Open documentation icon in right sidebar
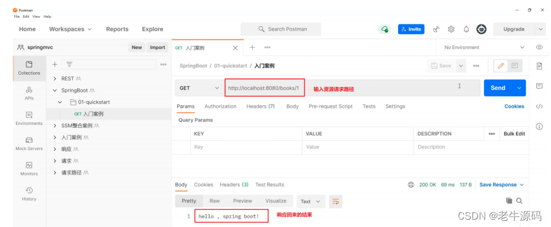This screenshot has width=551, height=227. [x=539, y=66]
